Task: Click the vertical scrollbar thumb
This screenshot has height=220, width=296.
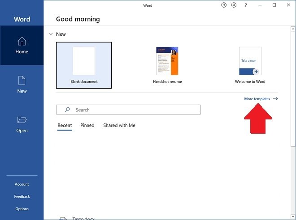Action: click(293, 89)
